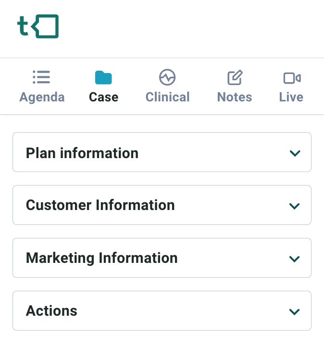Open Agenda via the list icon
Image resolution: width=324 pixels, height=346 pixels.
pyautogui.click(x=41, y=77)
